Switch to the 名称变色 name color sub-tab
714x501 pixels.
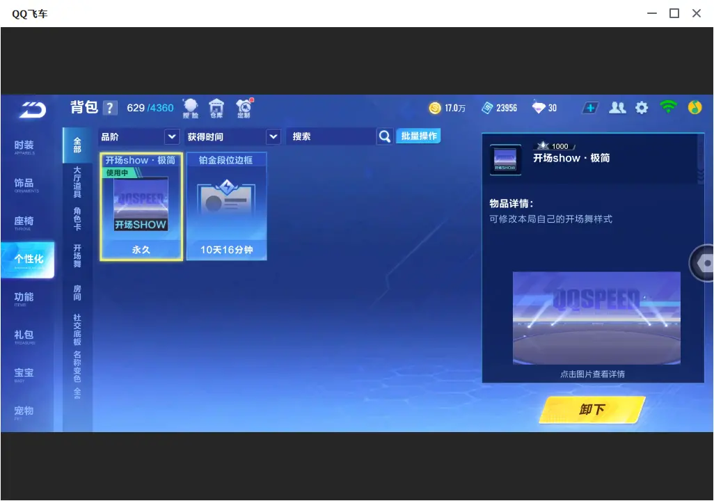(x=77, y=367)
